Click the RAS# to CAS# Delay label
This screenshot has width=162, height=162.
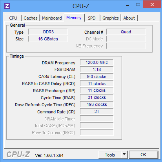point(49,84)
